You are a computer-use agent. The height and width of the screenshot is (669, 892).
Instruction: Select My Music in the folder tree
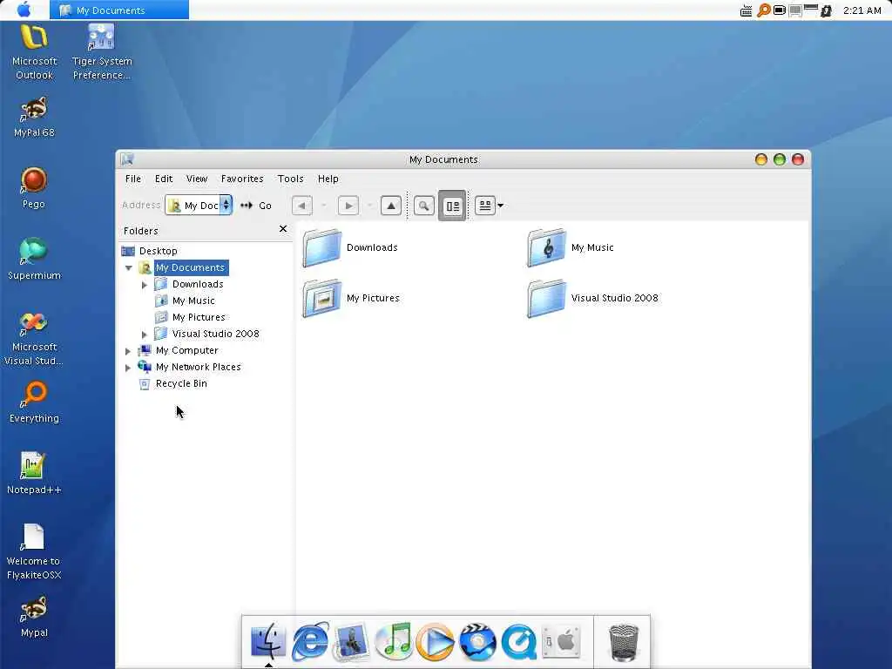[193, 301]
